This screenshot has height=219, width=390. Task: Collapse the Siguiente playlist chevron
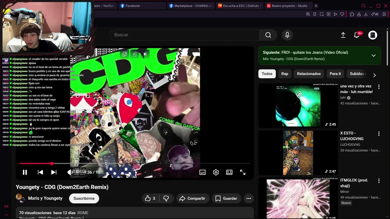[x=374, y=55]
